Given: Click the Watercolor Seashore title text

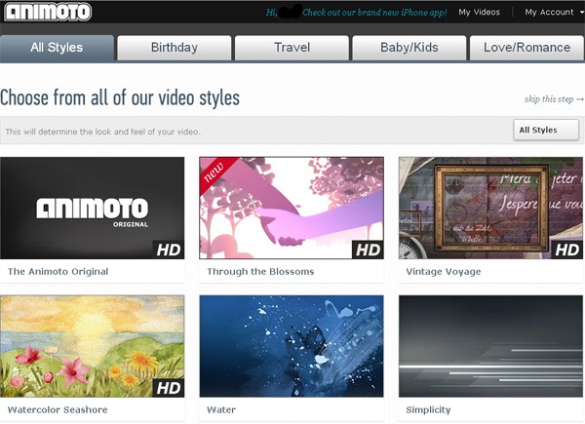Looking at the screenshot, I should pyautogui.click(x=58, y=409).
